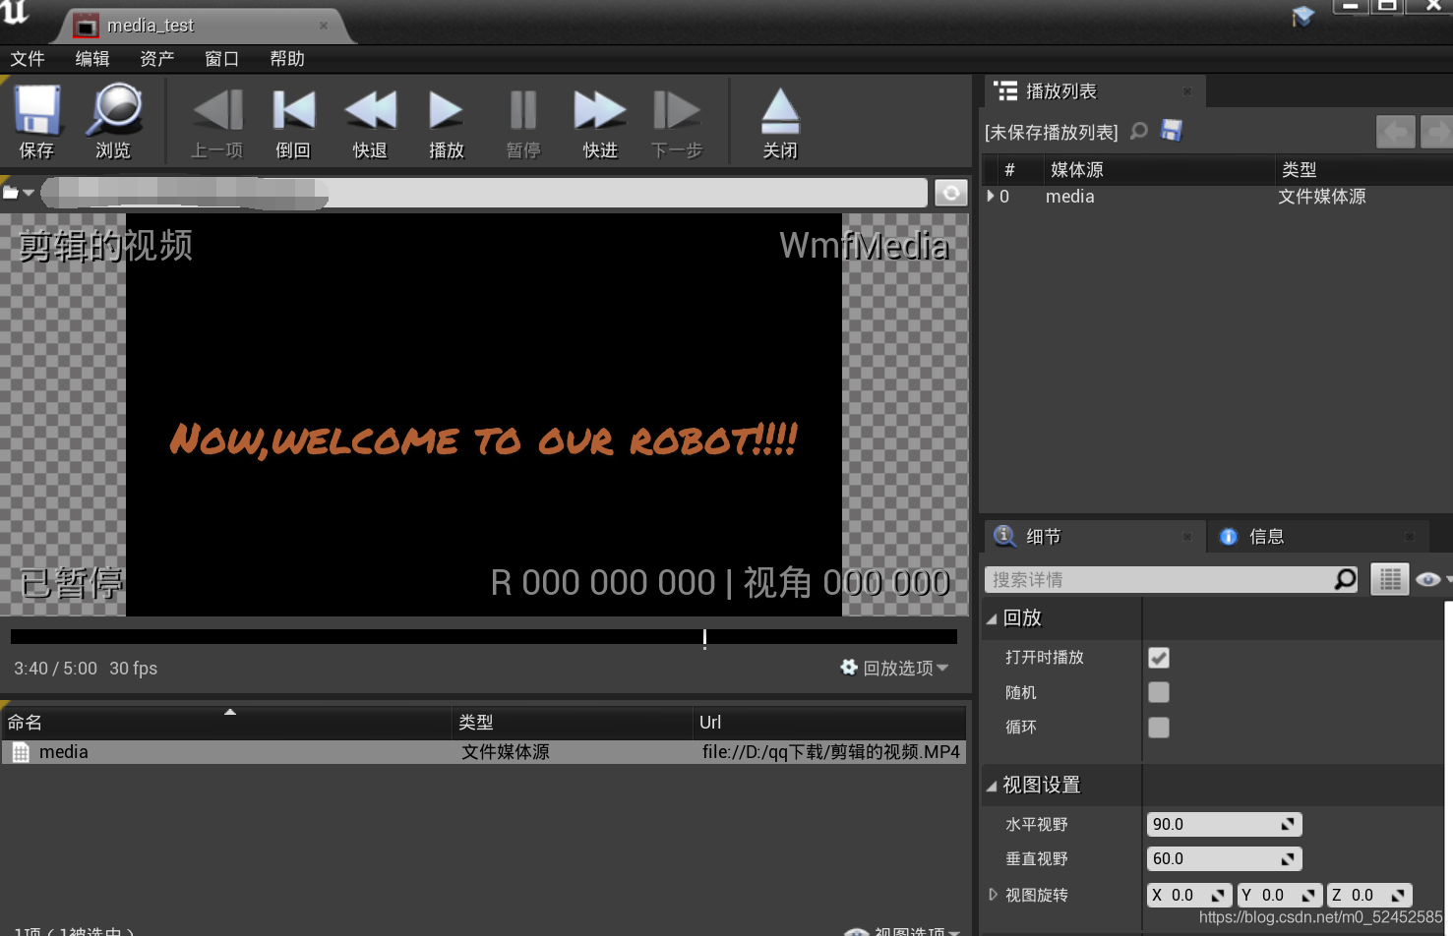Enable the 随机 shuffle checkbox
Screen dimensions: 1453x936
coord(1159,692)
